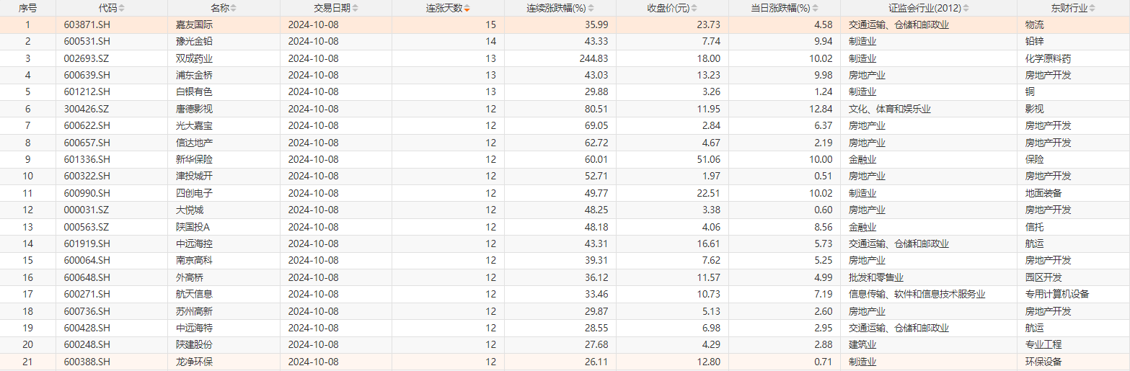
Task: Select code 600622.SH
Action: pos(87,125)
